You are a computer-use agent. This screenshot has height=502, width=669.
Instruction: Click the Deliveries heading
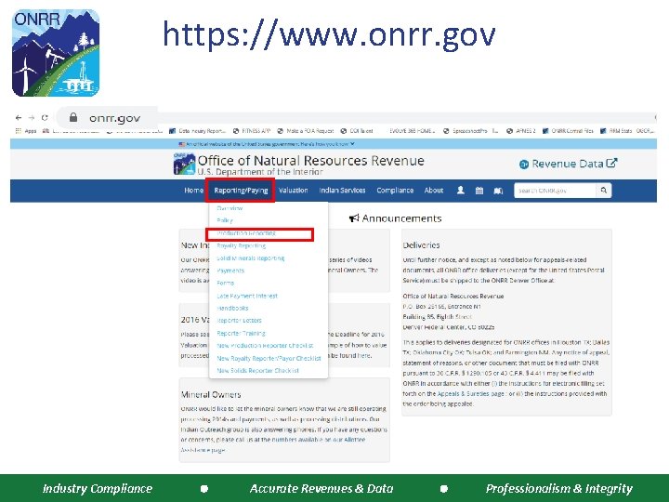pos(421,245)
